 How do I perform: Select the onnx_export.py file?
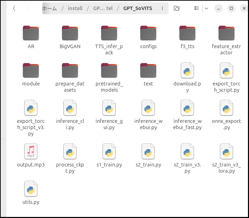click(x=226, y=108)
